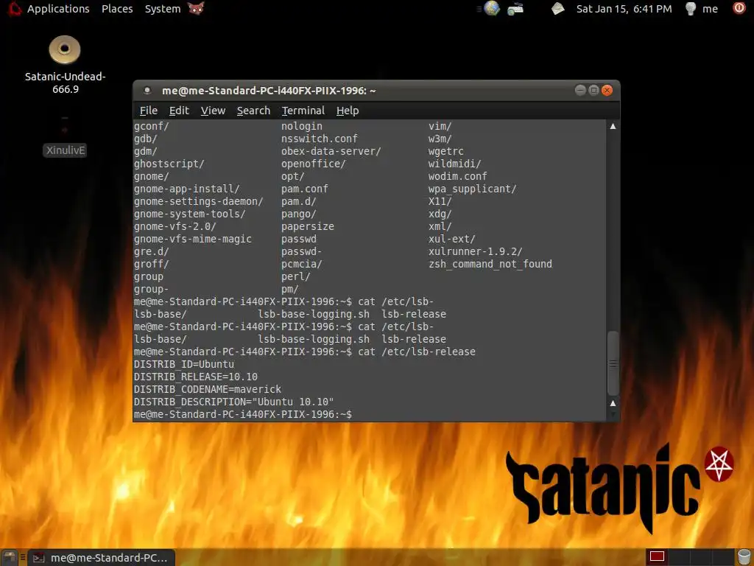
Task: Click the 'gnome-vfs-mime-magic' entry
Action: pyautogui.click(x=193, y=240)
